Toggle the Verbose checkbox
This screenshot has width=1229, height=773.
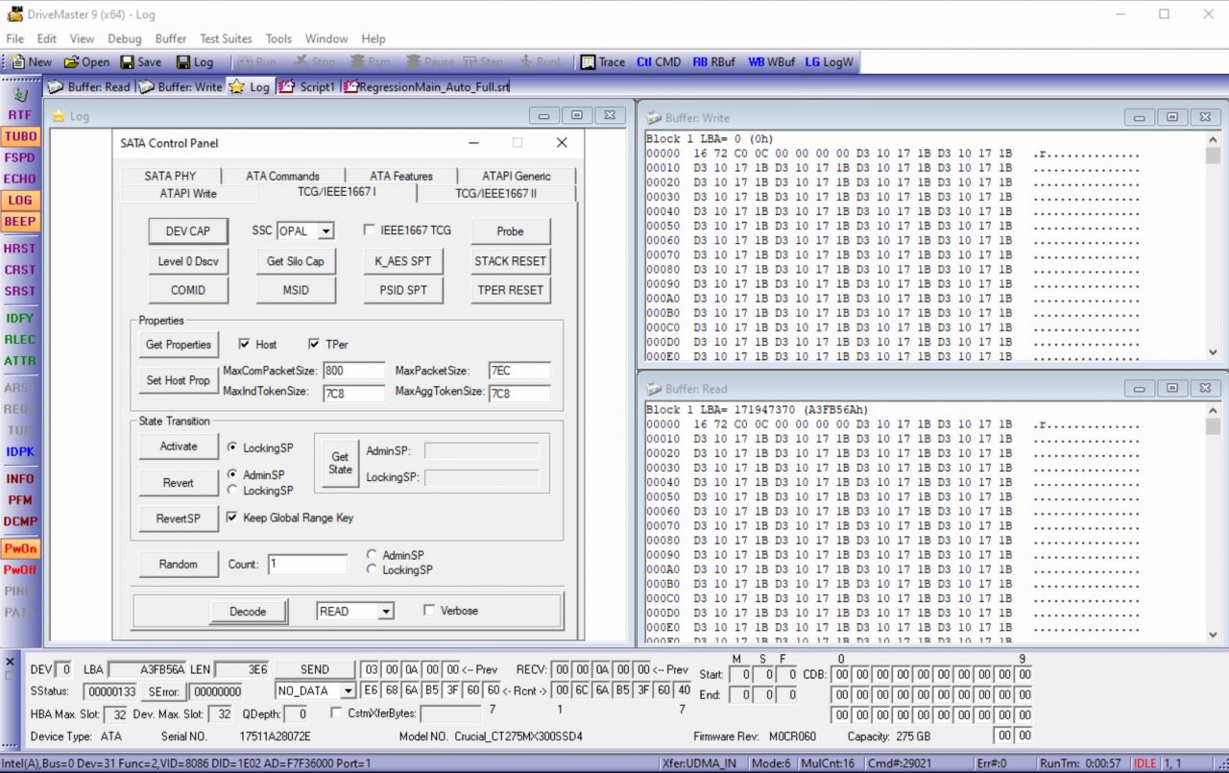click(x=429, y=611)
